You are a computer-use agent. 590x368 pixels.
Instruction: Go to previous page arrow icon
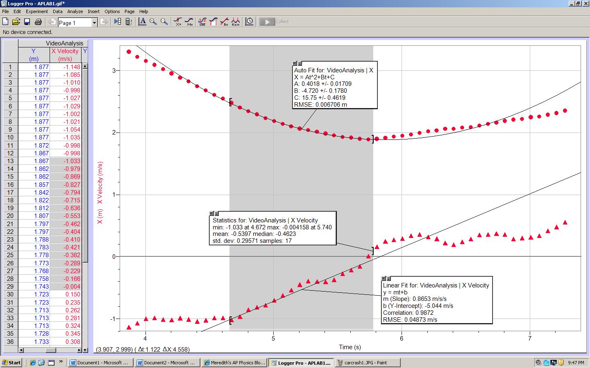pyautogui.click(x=52, y=22)
